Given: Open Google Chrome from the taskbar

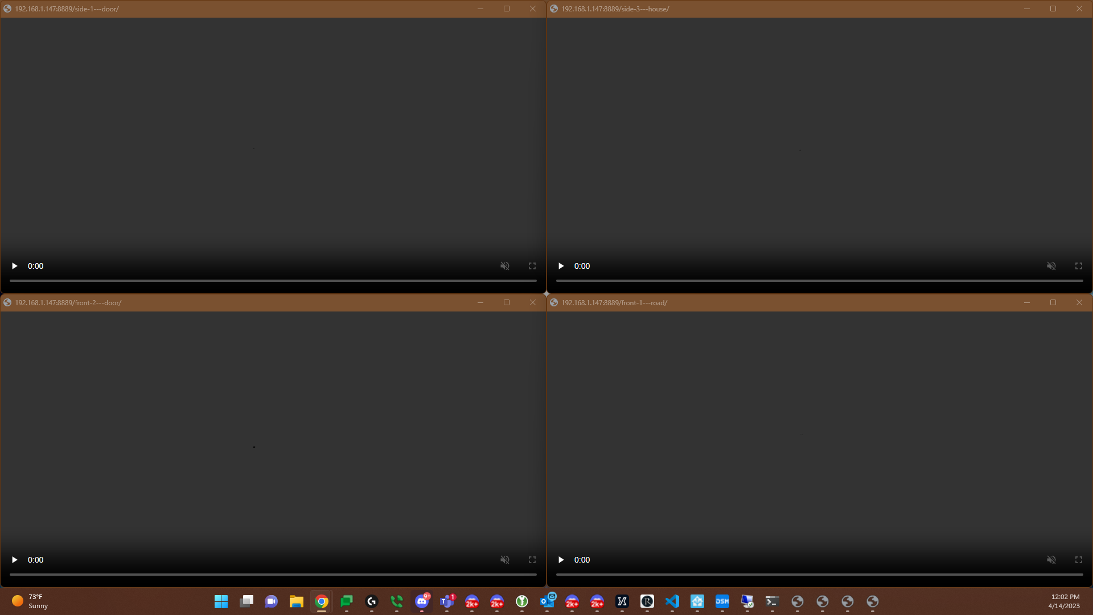Looking at the screenshot, I should click(x=321, y=602).
